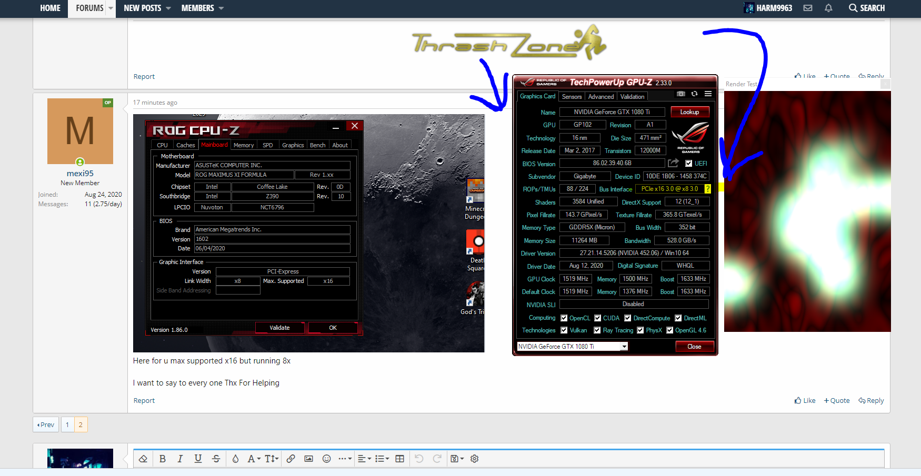Screen dimensions: 921x476
Task: Click the editor settings gear icon
Action: (474, 459)
